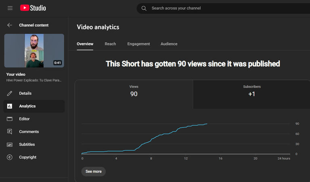
Task: Click the Copyright circle icon
Action: 10,157
